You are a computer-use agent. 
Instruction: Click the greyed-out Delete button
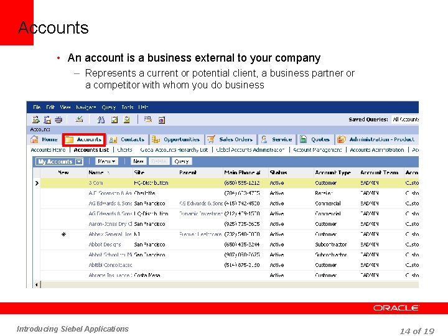point(159,161)
